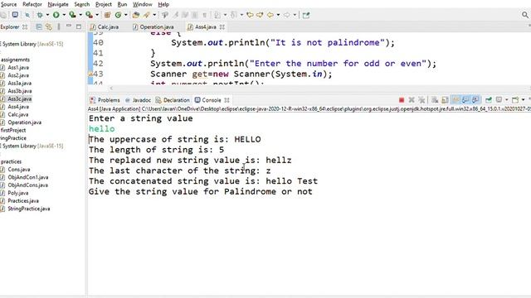531x298 pixels.
Task: Click the Debug bug icon in toolbar
Action: [40, 15]
